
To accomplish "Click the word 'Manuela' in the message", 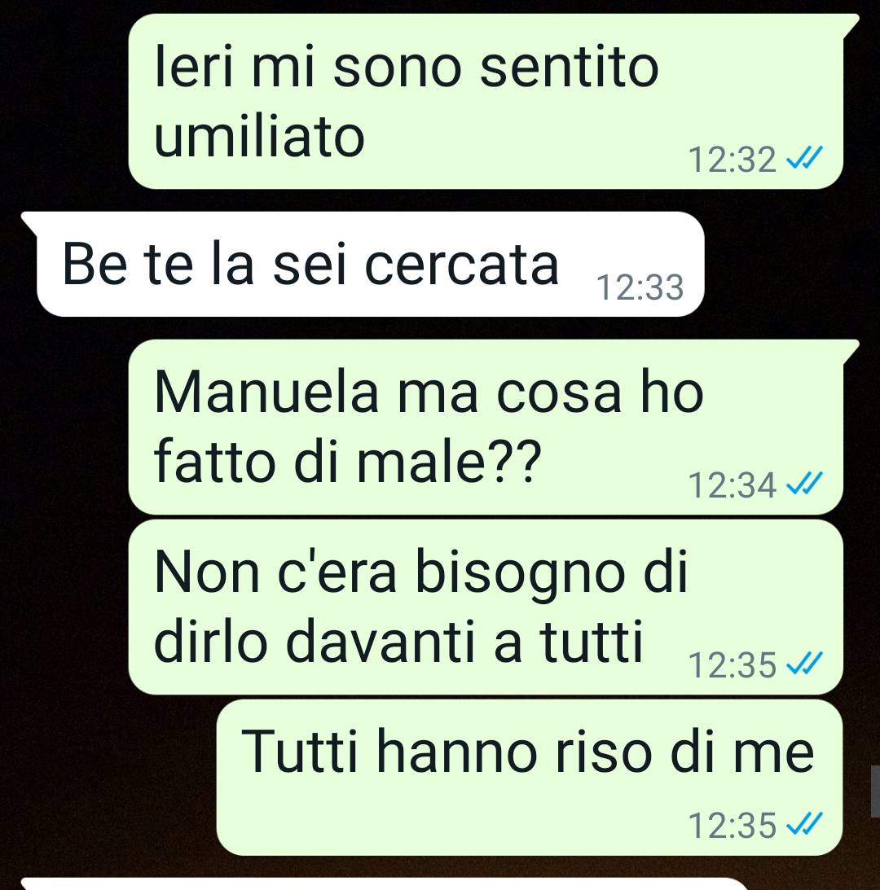I will (x=266, y=392).
